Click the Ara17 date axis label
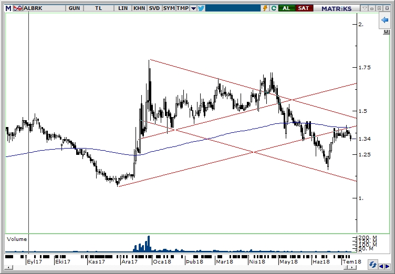The height and width of the screenshot is (274, 395). point(130,261)
